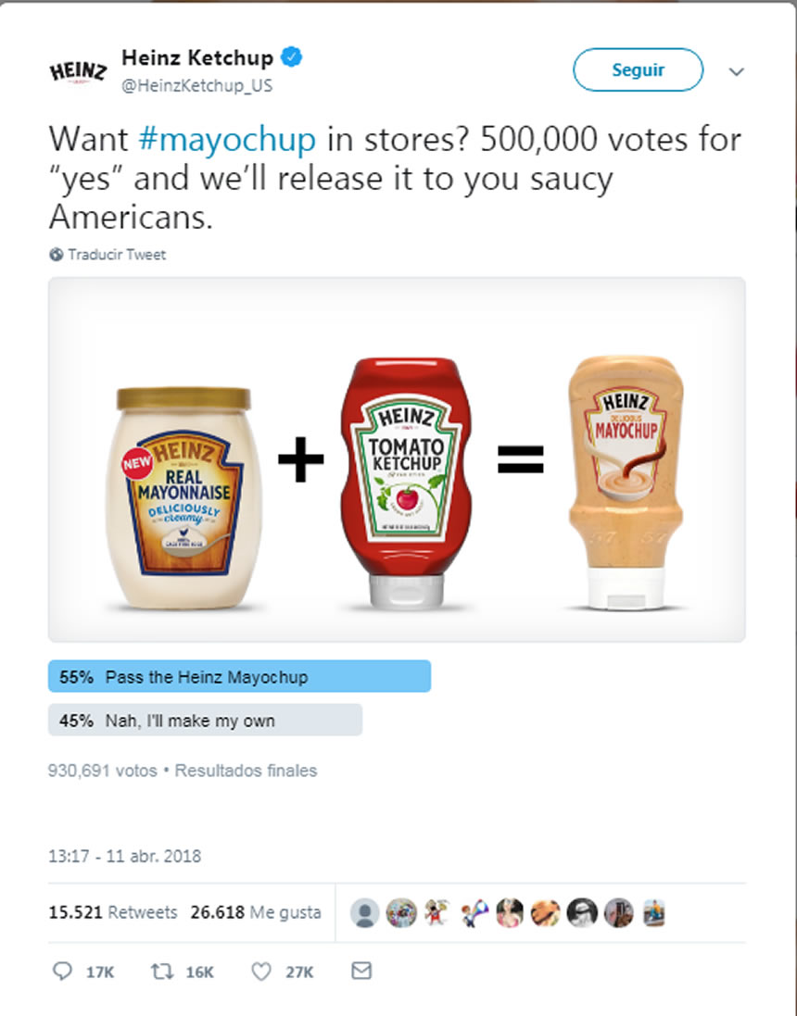Click the reply speech bubble icon
Screen dimensions: 797x1016
click(63, 972)
